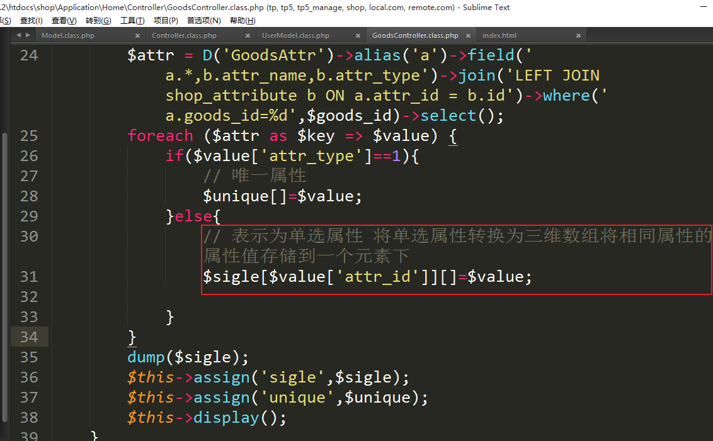Open the 项目(P) menu
The width and height of the screenshot is (713, 441).
pos(166,21)
